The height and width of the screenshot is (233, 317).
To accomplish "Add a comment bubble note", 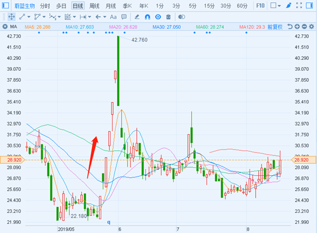I will click(x=124, y=17).
